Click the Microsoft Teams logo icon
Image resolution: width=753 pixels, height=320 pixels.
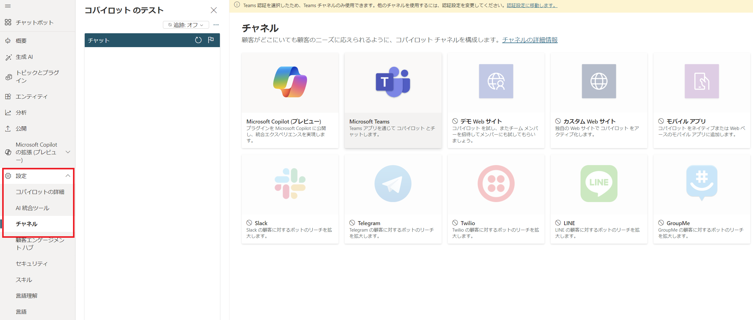click(x=393, y=82)
